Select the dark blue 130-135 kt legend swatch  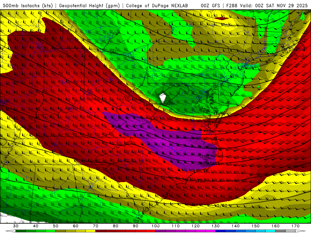[x=220, y=231]
